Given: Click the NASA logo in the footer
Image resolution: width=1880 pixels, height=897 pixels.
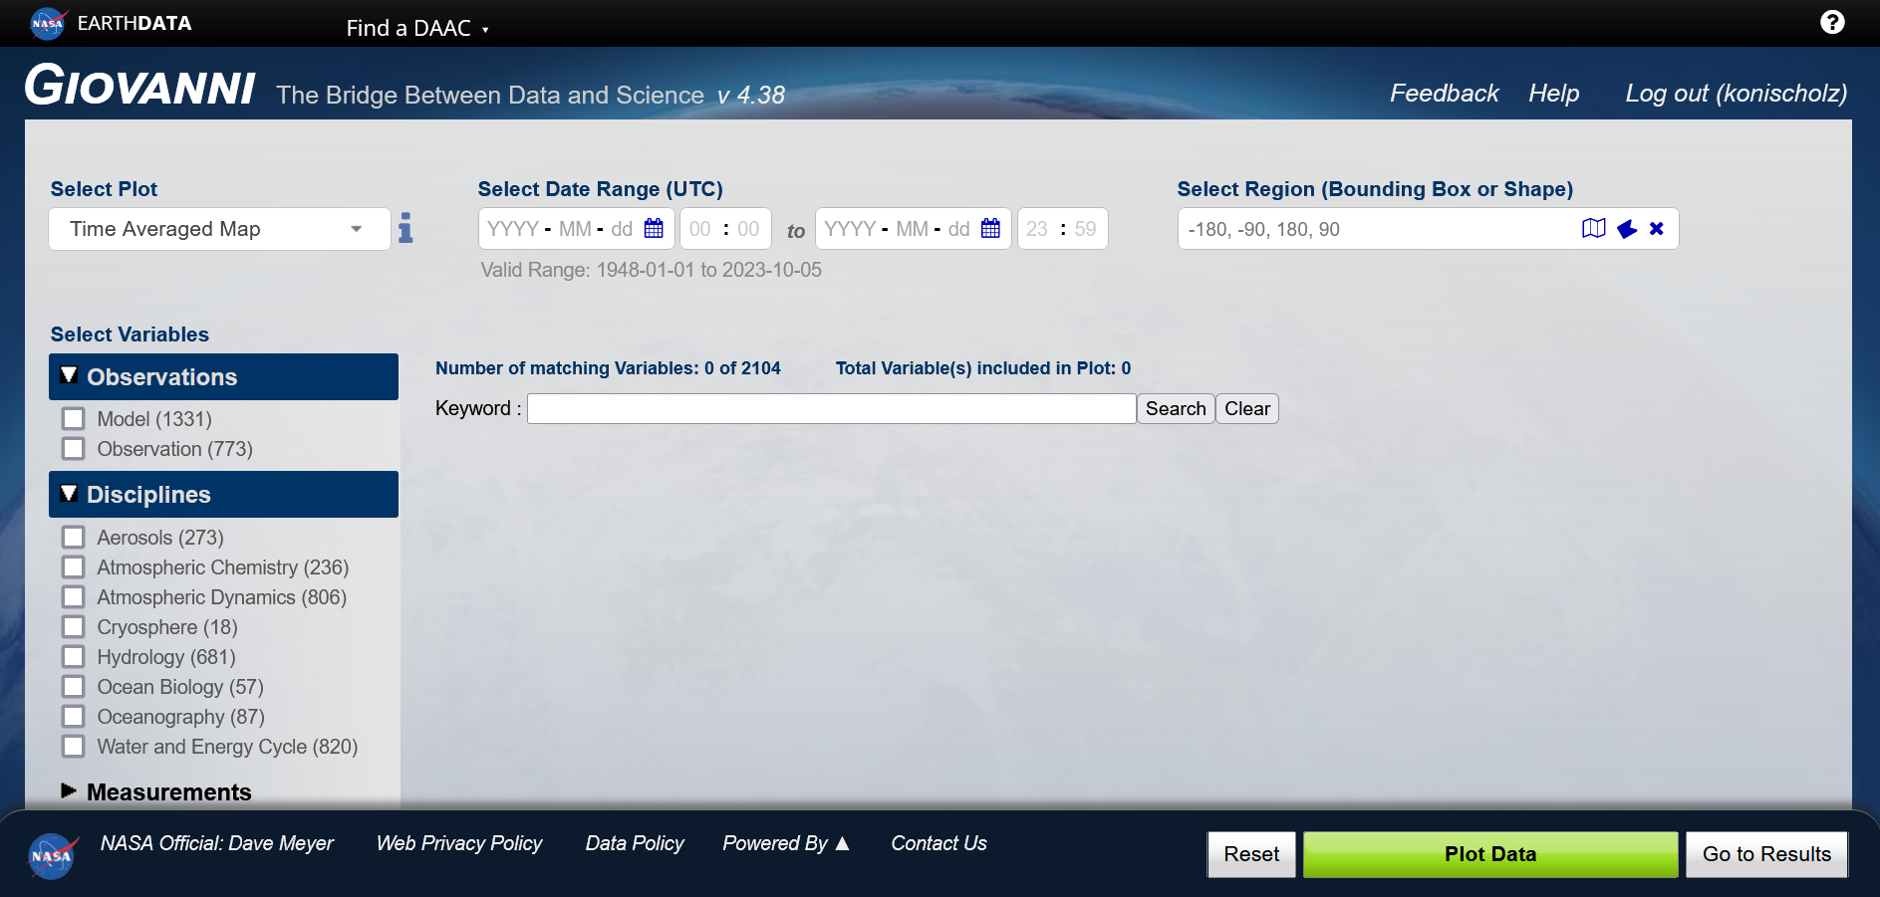Looking at the screenshot, I should pyautogui.click(x=52, y=855).
